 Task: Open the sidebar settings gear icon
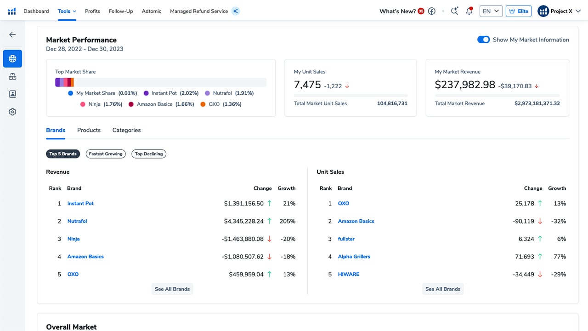tap(12, 112)
